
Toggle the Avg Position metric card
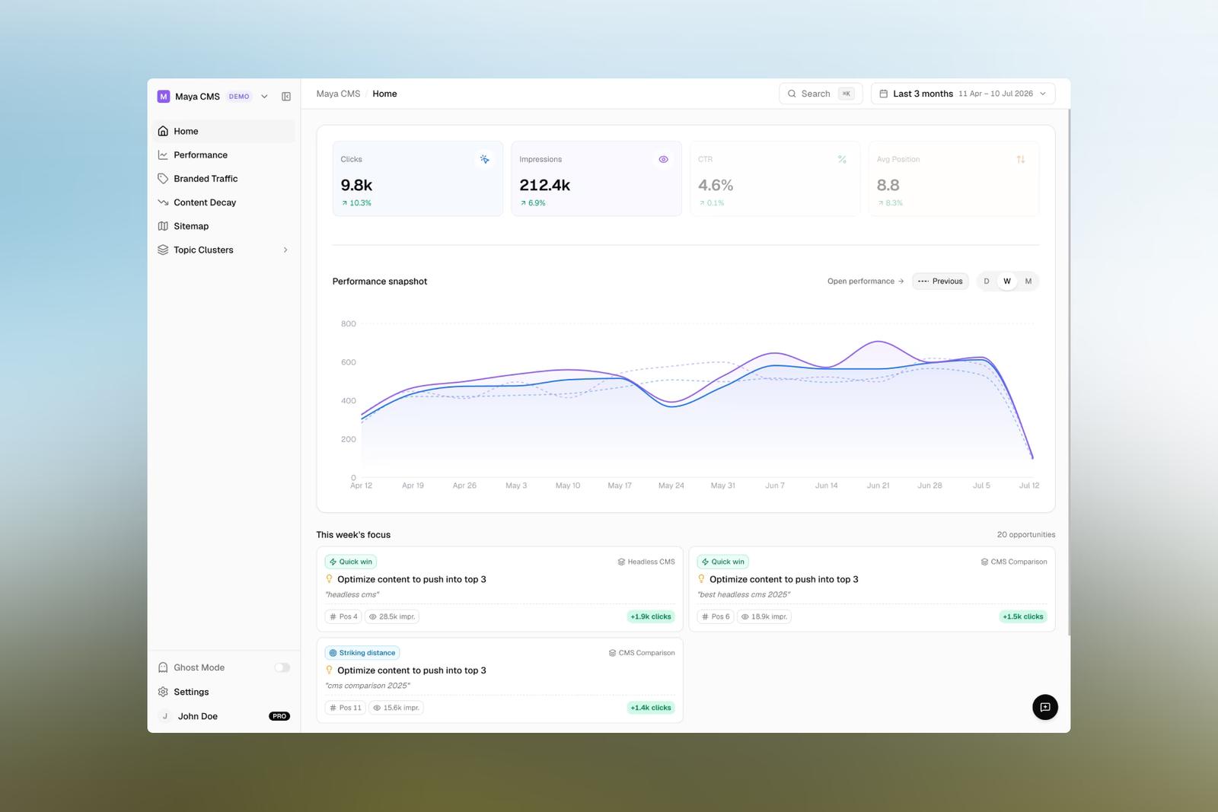(x=954, y=178)
